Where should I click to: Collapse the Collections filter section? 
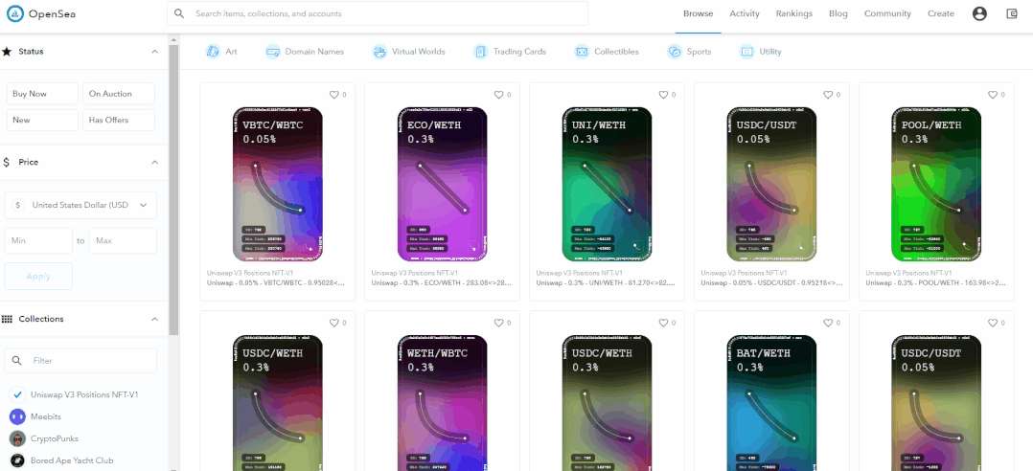coord(155,319)
